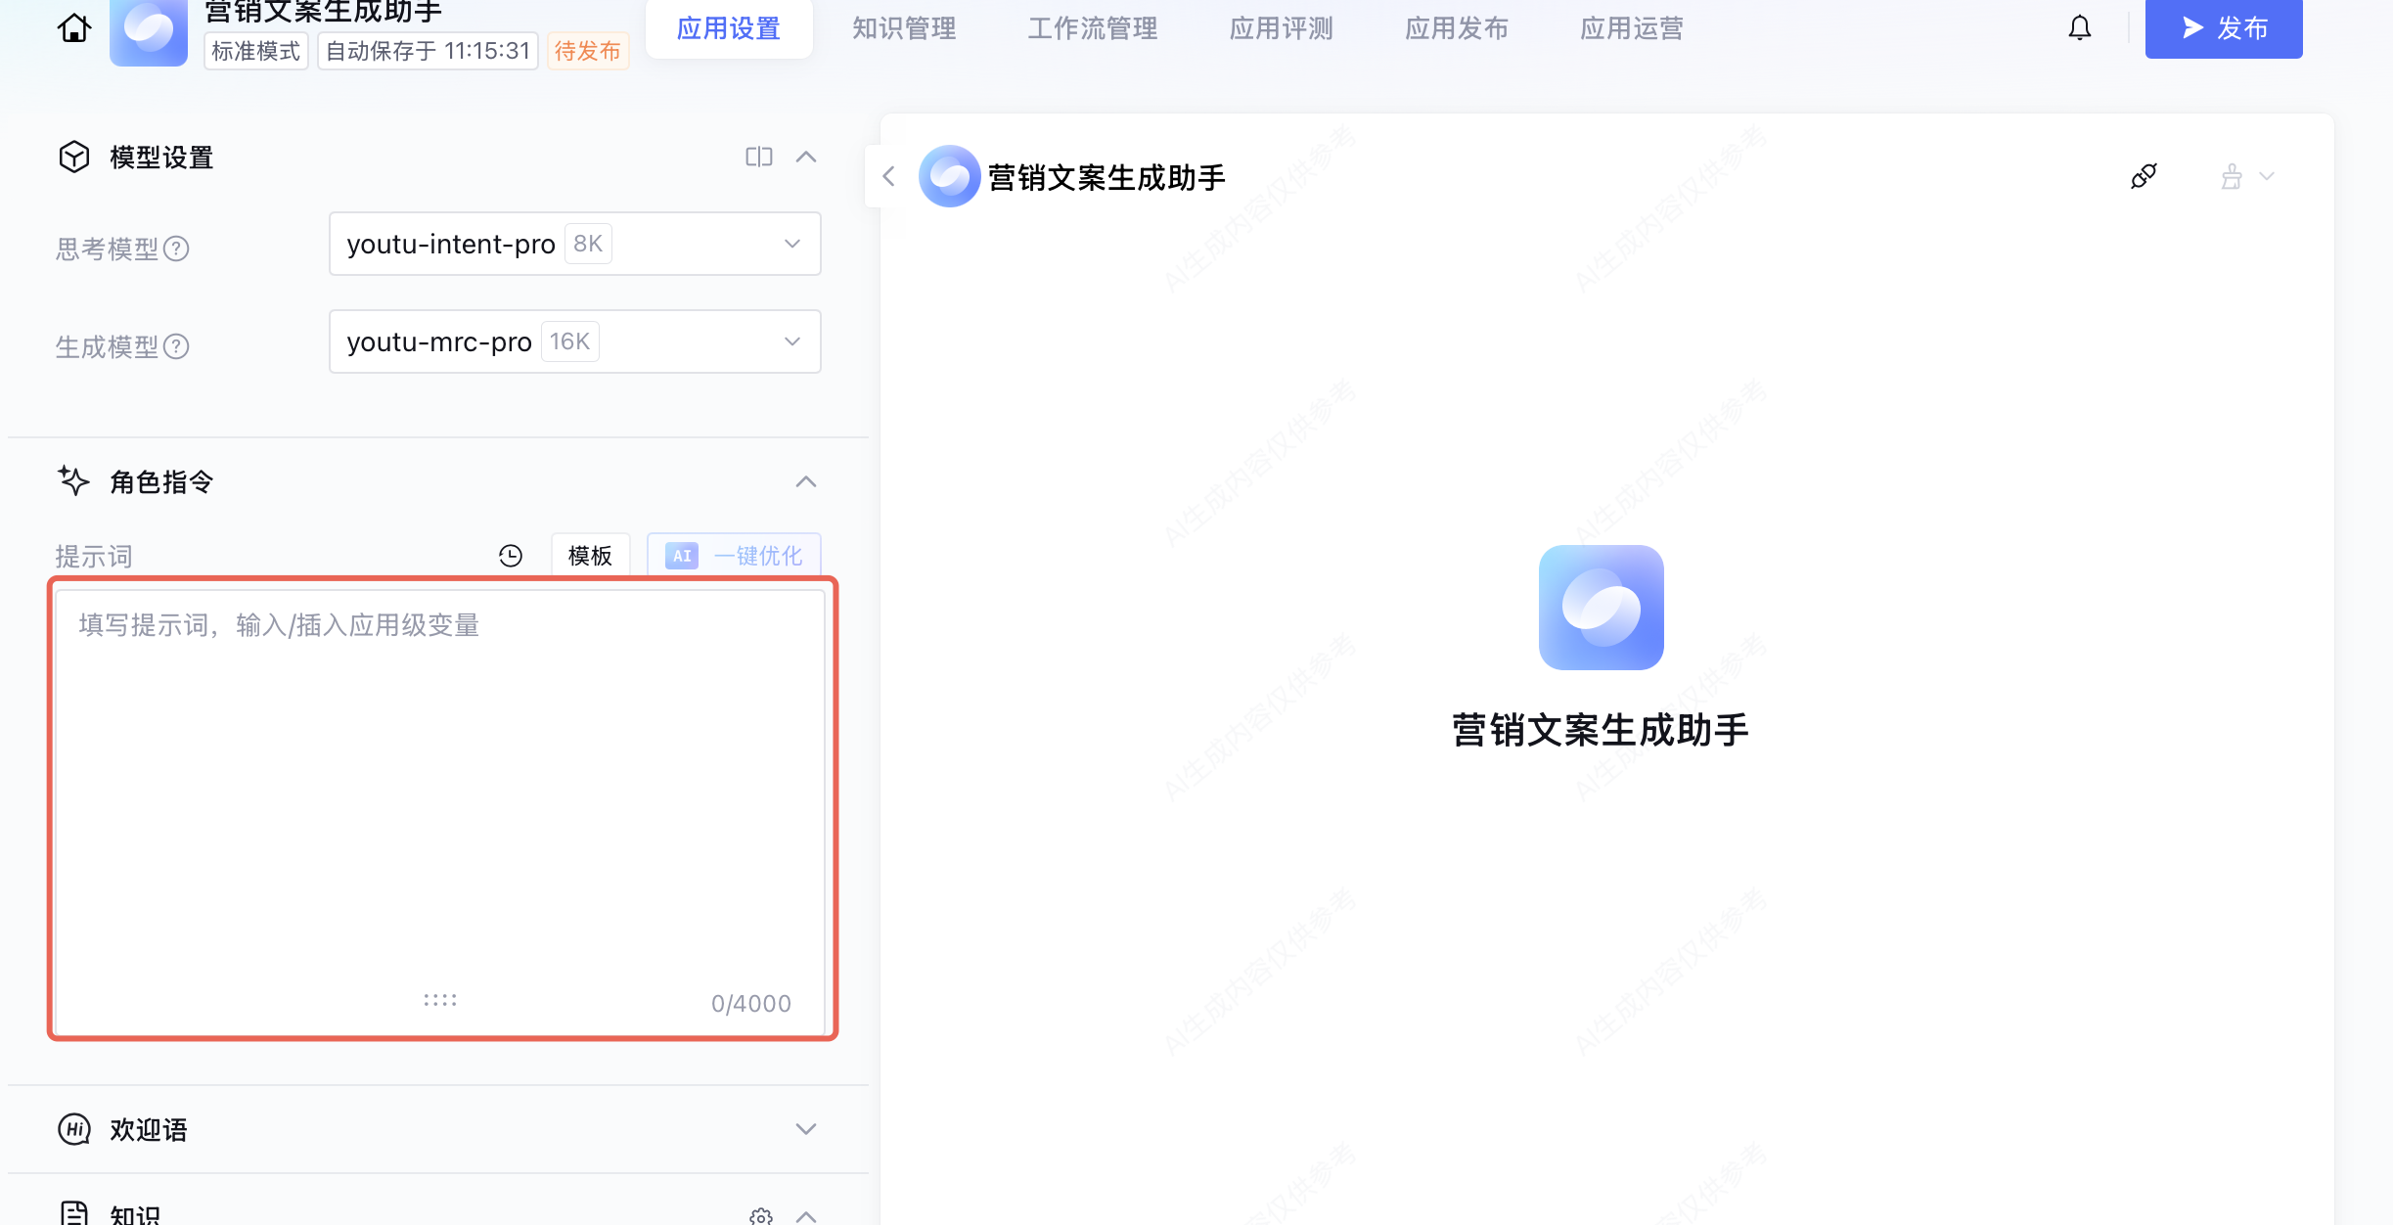Image resolution: width=2393 pixels, height=1225 pixels.
Task: Expand the 欢迎语 section
Action: click(x=805, y=1129)
